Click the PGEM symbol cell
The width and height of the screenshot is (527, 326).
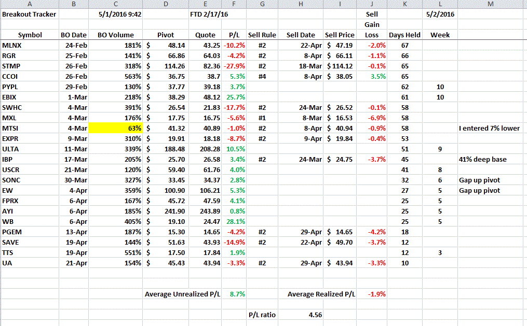30,232
